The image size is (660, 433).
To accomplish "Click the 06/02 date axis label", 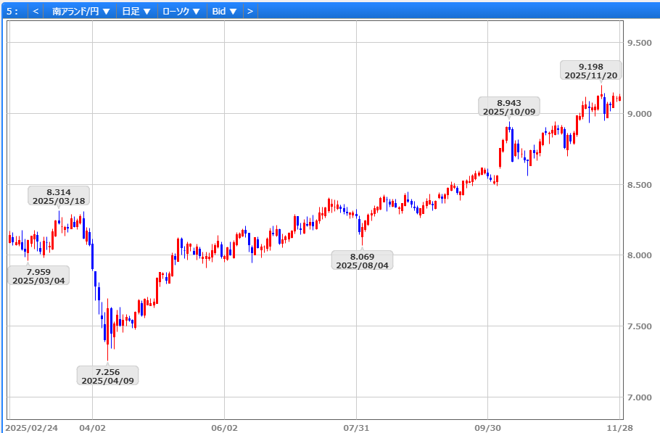I will tap(225, 427).
